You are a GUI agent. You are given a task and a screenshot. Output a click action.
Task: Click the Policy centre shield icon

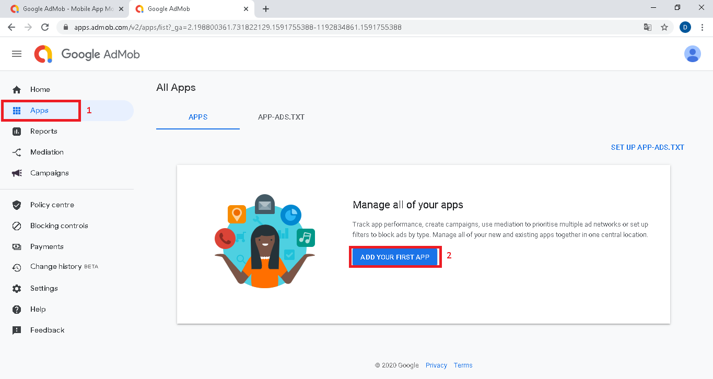point(17,205)
